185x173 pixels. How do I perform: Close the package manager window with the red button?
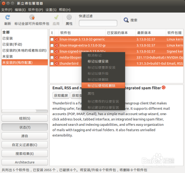[4, 3]
